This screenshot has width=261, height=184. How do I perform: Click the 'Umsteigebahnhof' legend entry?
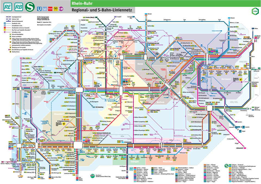[17, 17]
